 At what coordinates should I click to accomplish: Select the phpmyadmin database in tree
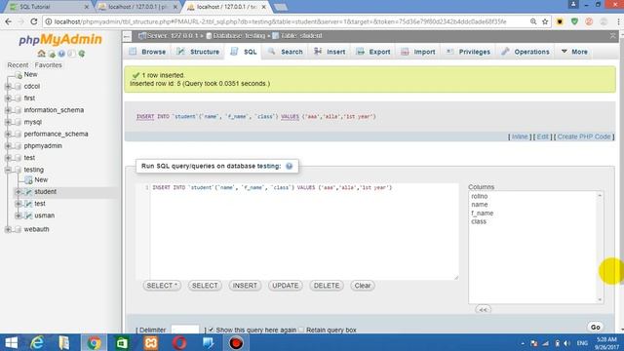(x=43, y=146)
